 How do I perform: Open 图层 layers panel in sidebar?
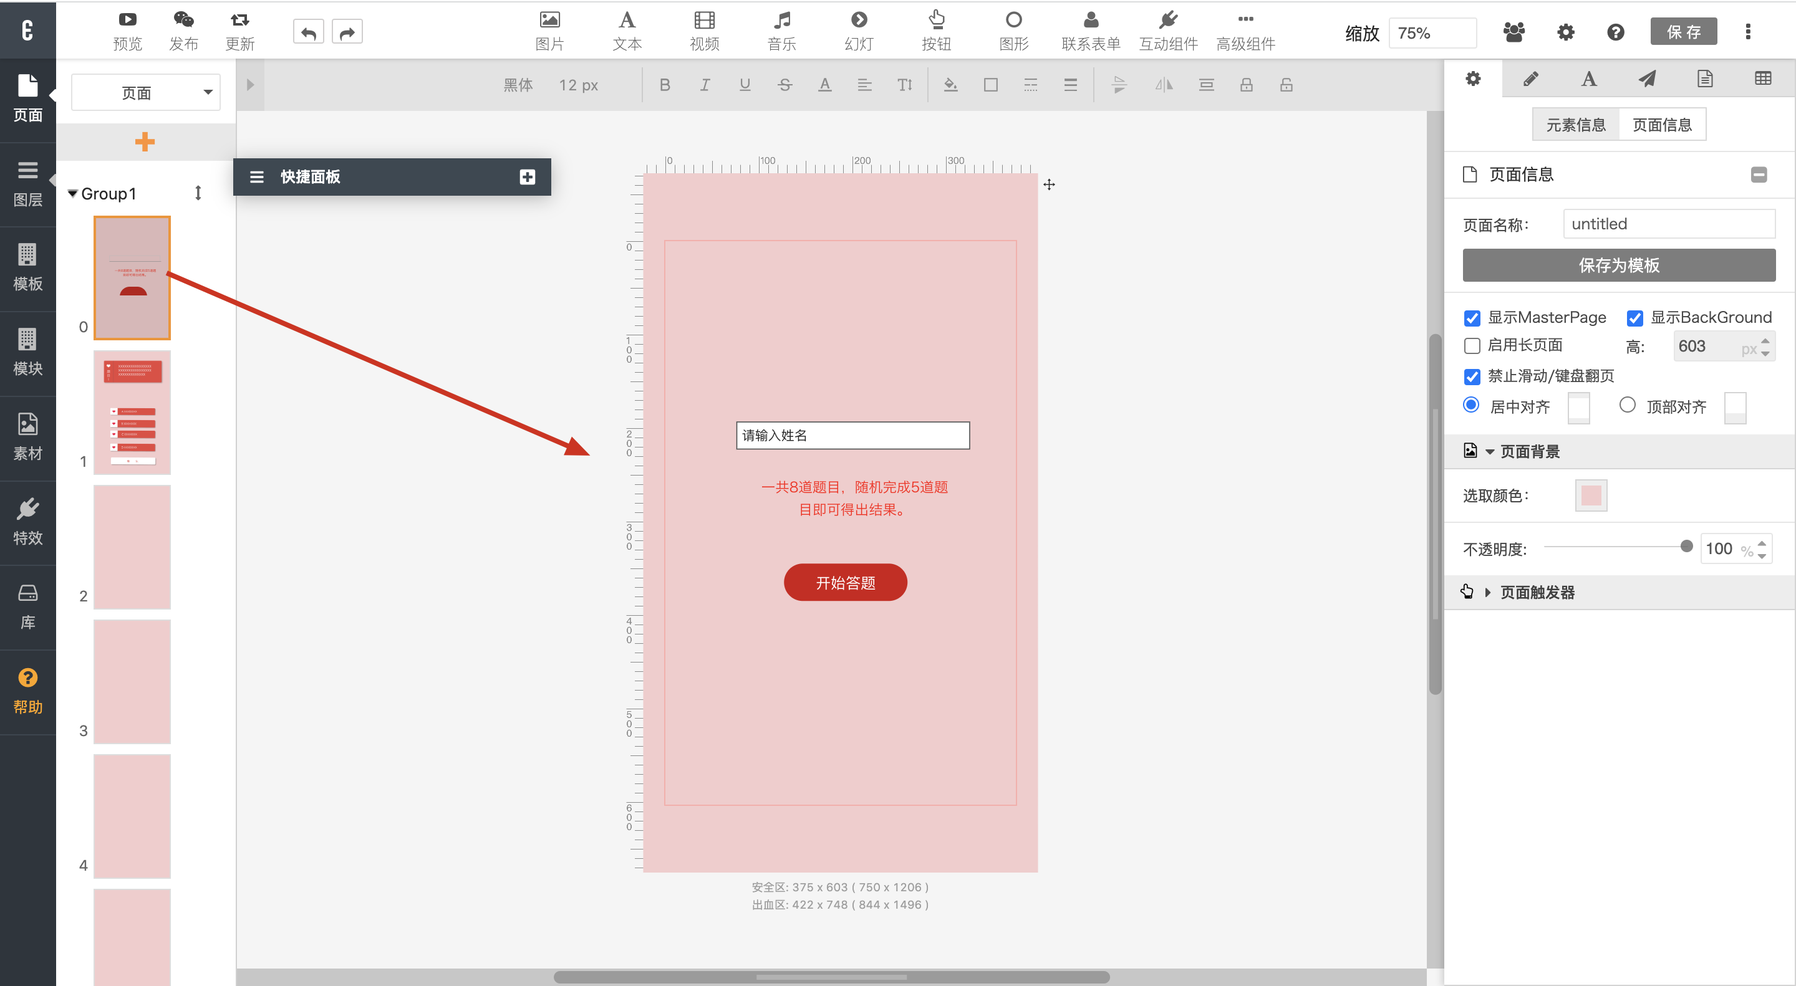[28, 184]
